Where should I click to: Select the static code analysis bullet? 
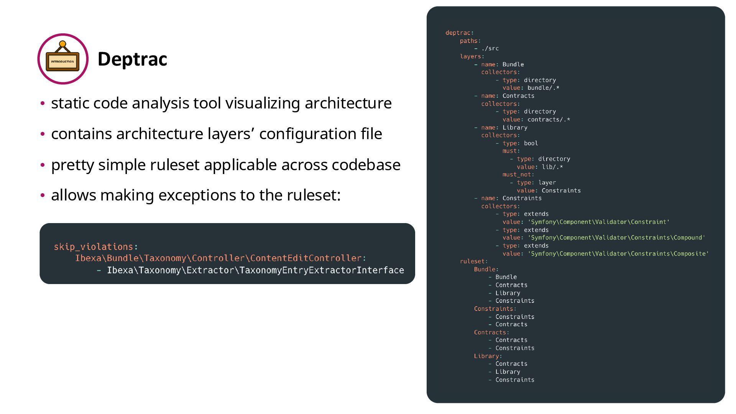tap(221, 103)
